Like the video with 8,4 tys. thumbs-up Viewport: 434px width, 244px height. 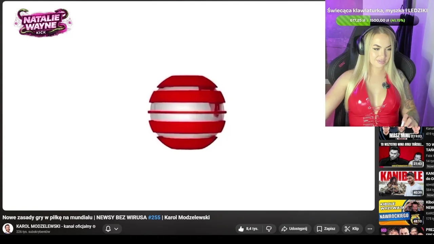click(248, 229)
